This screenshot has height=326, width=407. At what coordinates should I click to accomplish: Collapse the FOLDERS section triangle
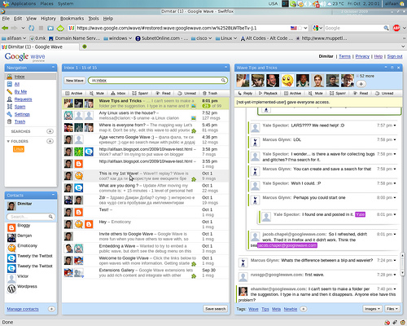point(8,141)
